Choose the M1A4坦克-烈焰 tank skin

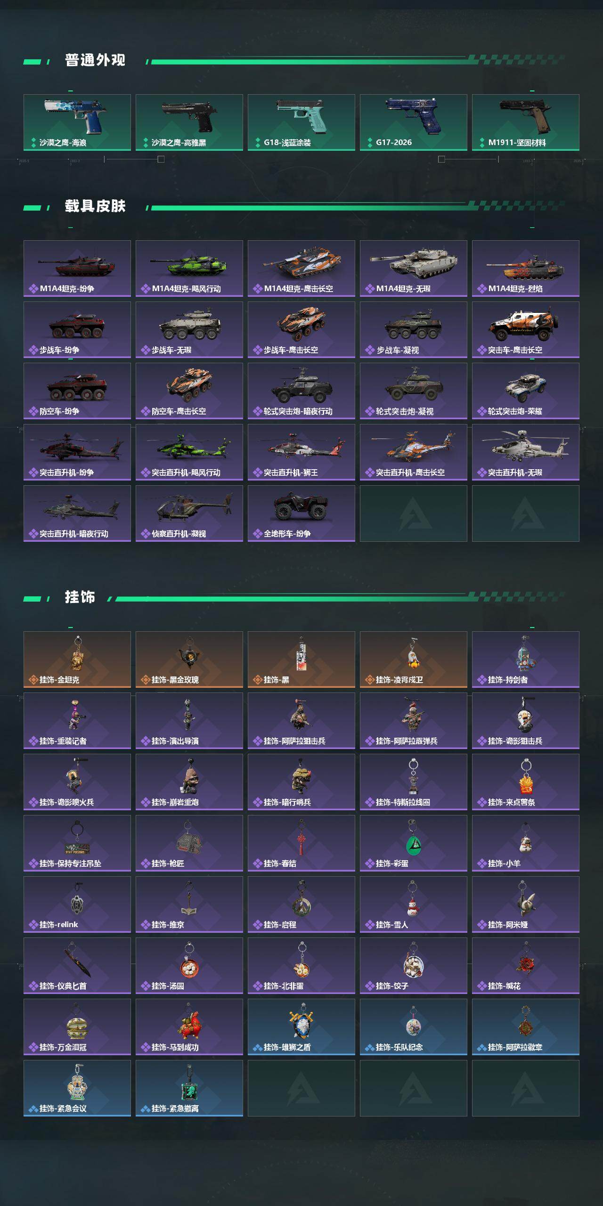point(526,269)
